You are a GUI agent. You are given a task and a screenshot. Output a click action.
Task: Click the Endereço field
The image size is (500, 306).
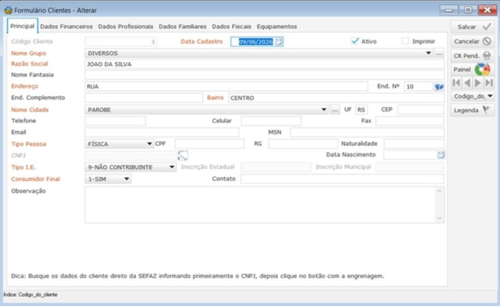tap(227, 86)
